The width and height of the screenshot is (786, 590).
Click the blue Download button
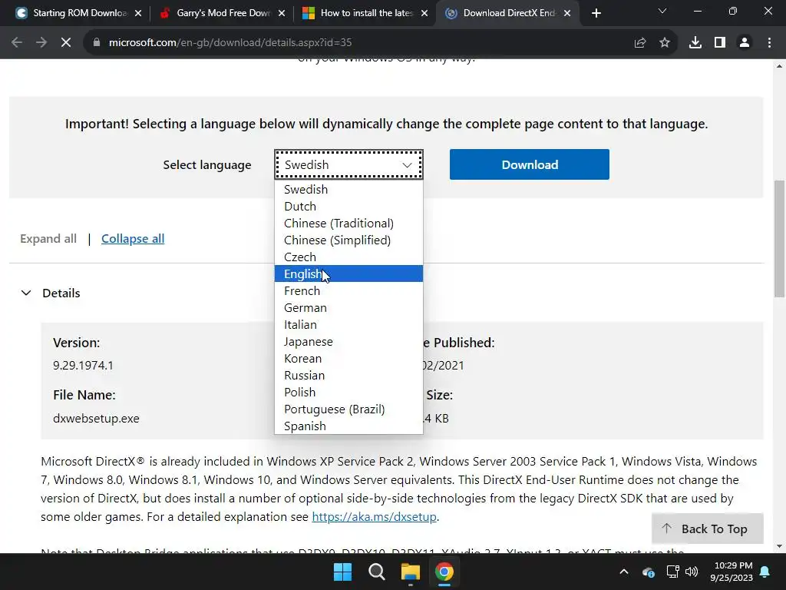(530, 164)
